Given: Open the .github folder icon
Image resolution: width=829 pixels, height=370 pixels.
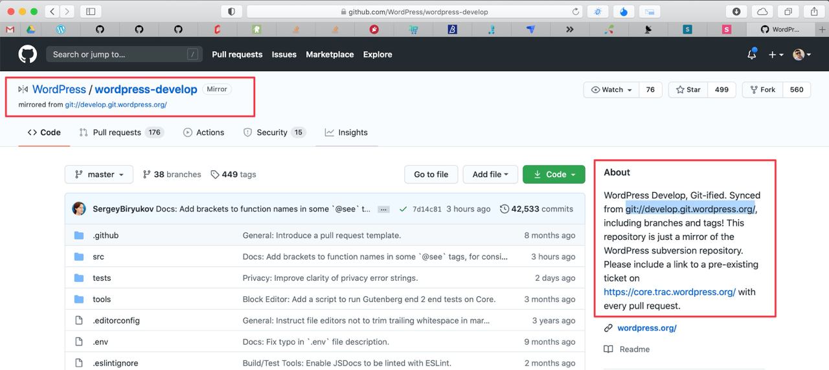Looking at the screenshot, I should pyautogui.click(x=79, y=235).
